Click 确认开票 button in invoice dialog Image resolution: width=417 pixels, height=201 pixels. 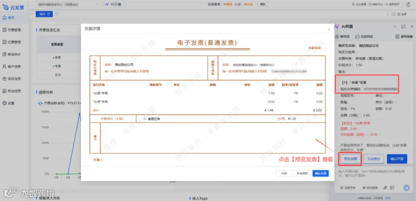click(321, 173)
